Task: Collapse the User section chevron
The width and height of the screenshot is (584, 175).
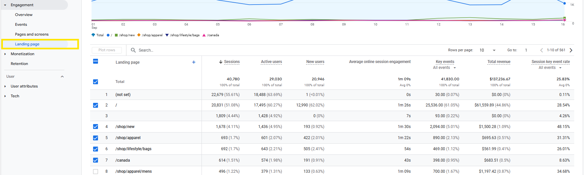Action: coord(62,76)
